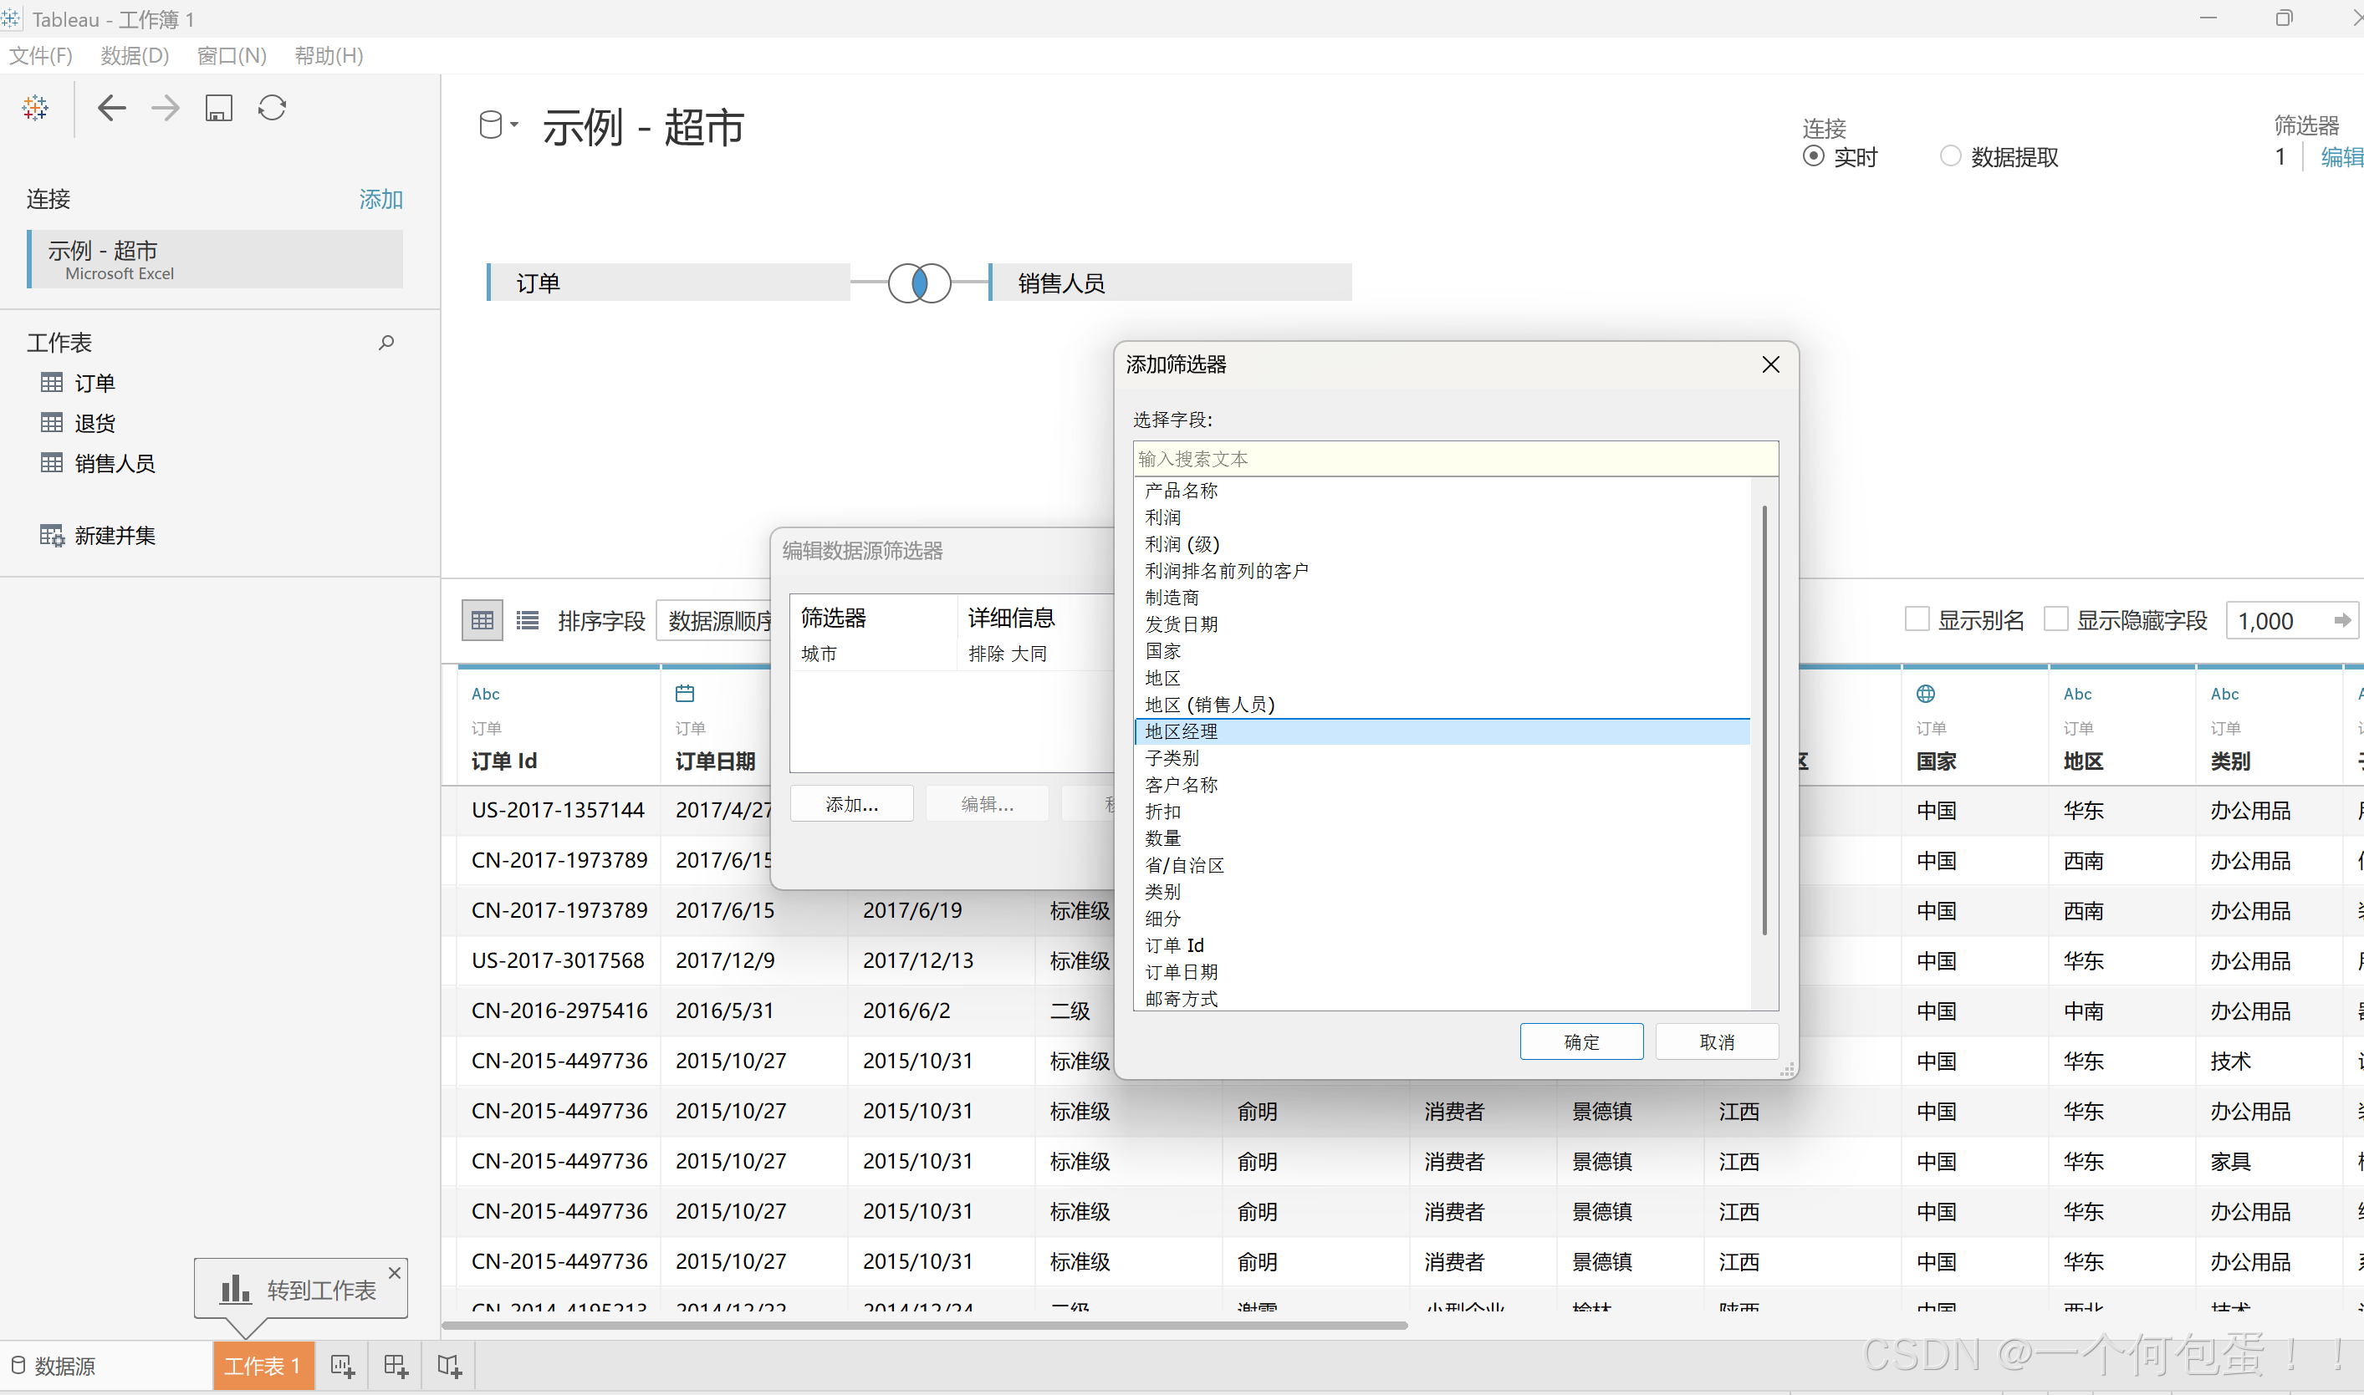Open the data source dropdown arrow next to the cylinder icon
Screen dimensions: 2364x1395
[x=514, y=124]
